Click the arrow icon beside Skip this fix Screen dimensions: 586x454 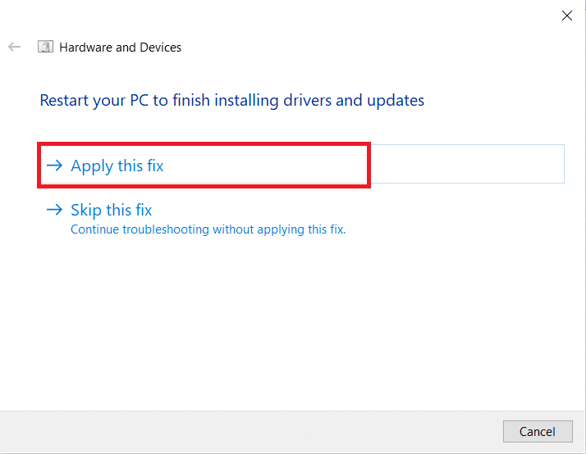click(x=54, y=210)
